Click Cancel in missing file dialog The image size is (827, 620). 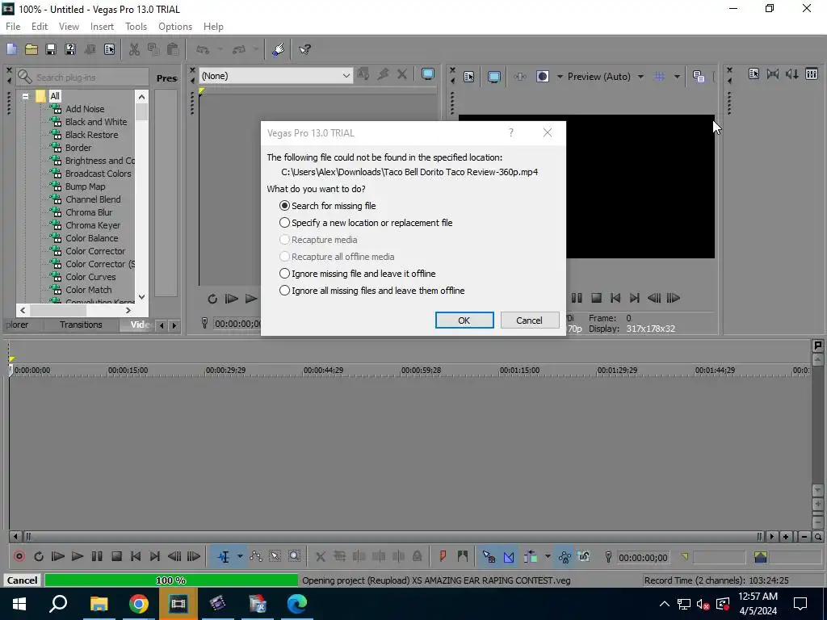[529, 320]
